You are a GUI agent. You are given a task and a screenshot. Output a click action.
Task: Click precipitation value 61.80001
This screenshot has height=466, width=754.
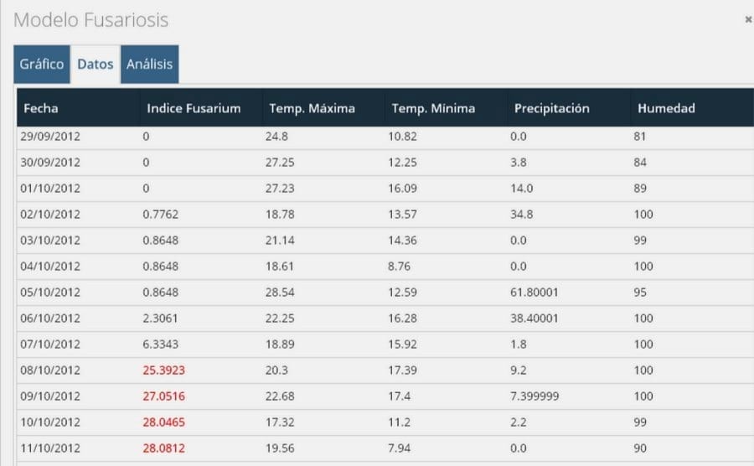(535, 292)
